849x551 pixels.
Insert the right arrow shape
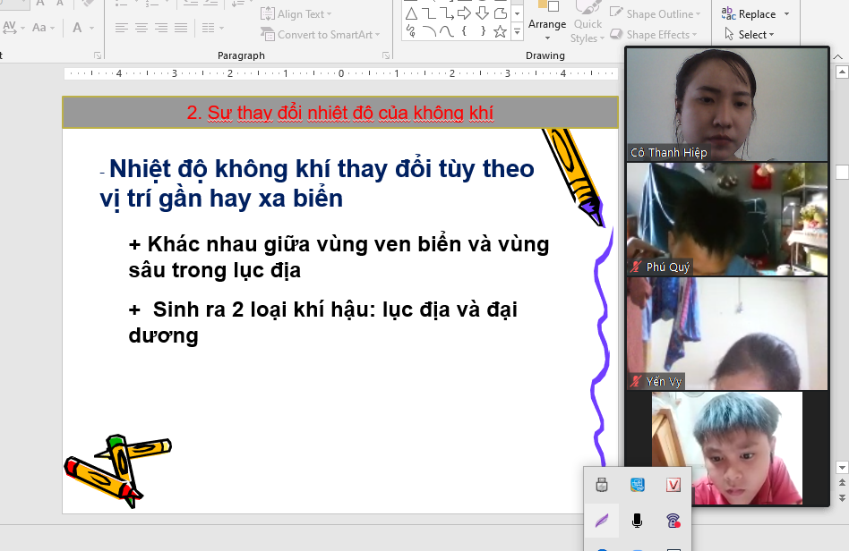(464, 13)
